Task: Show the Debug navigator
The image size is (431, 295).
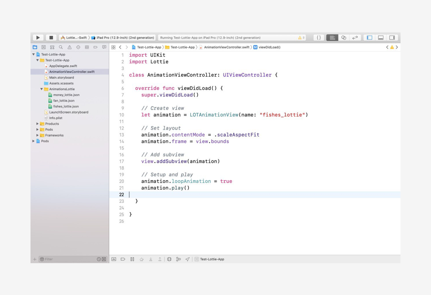Action: point(87,47)
